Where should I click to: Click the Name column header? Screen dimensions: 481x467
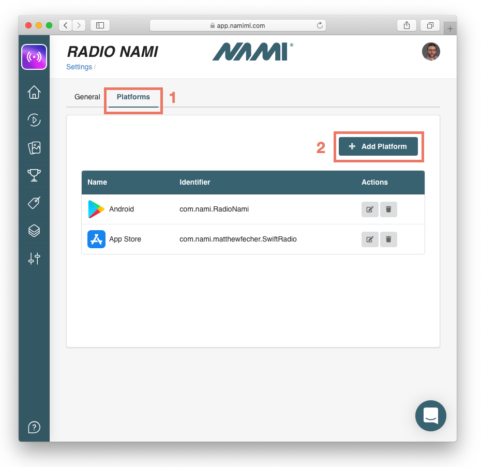(x=97, y=182)
